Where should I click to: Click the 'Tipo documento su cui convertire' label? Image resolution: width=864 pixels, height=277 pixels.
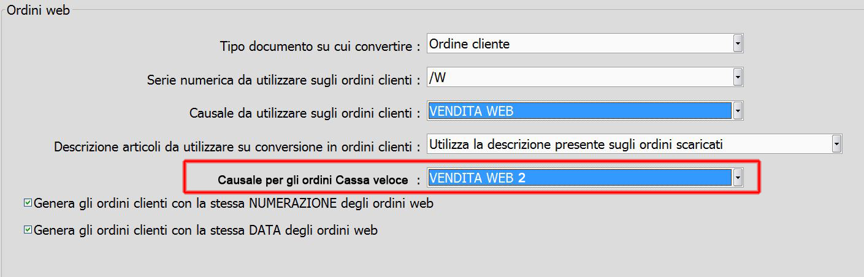coord(319,47)
